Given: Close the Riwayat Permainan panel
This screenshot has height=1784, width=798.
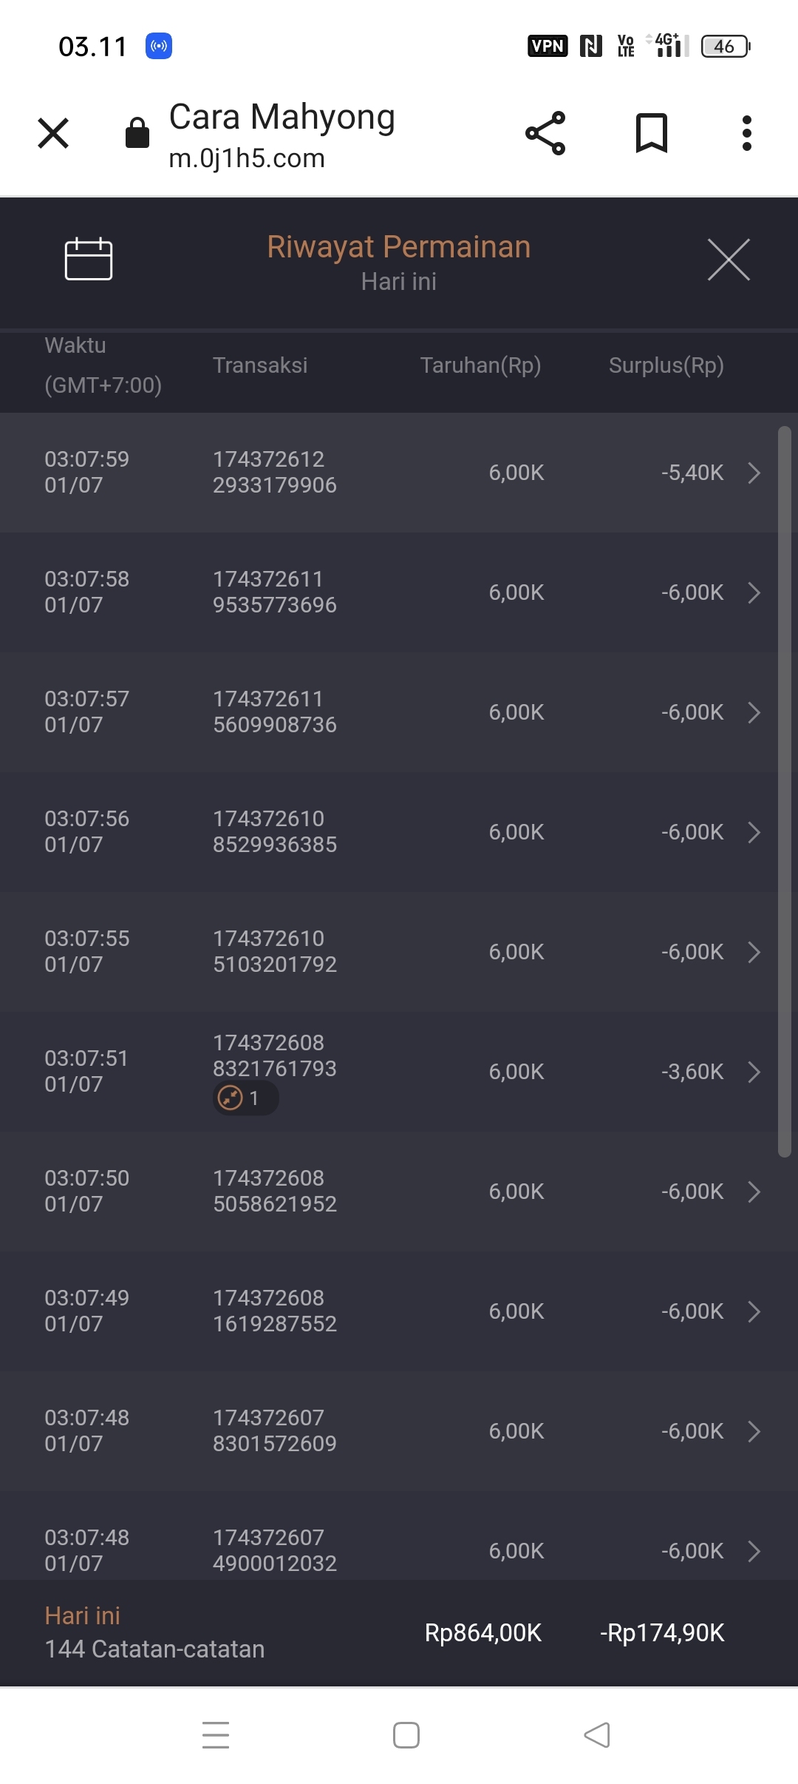Looking at the screenshot, I should (x=729, y=260).
